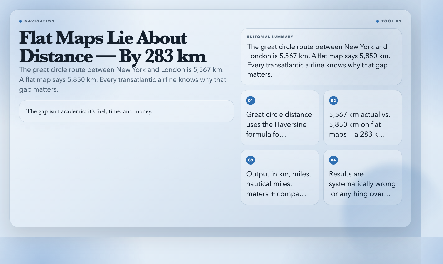
Task: Click the quote 'The gap isn't academic' box
Action: (127, 111)
